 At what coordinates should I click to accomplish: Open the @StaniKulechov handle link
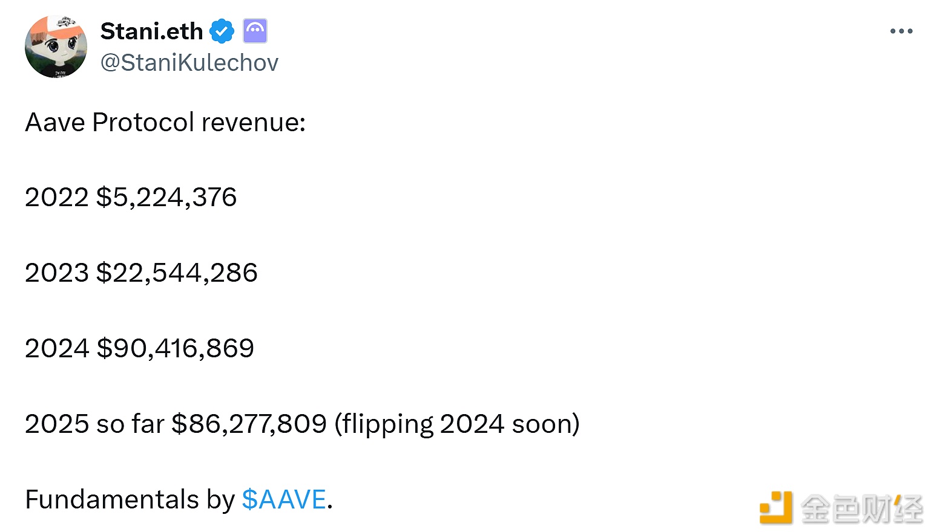(189, 63)
